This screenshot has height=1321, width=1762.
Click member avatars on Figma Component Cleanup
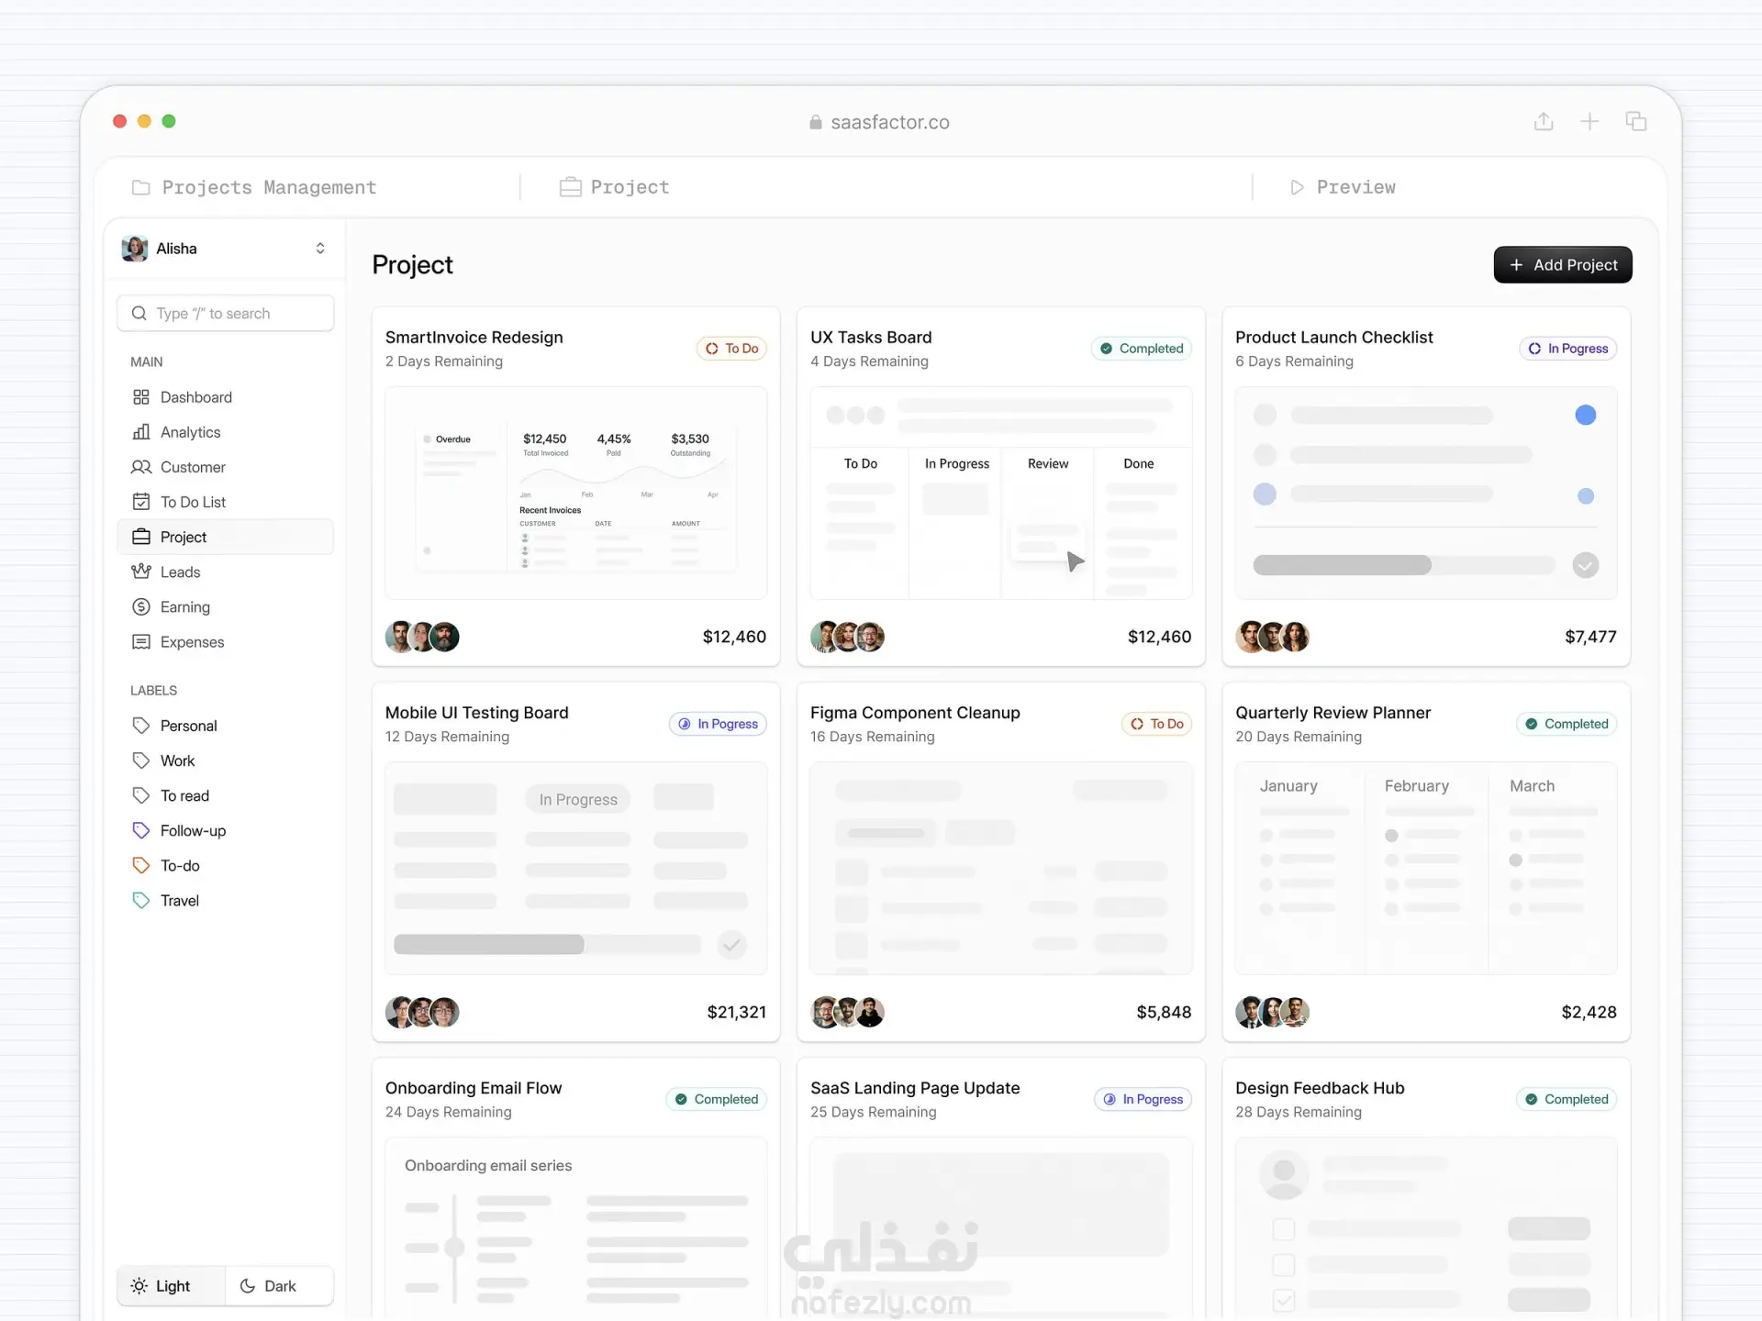tap(847, 1012)
